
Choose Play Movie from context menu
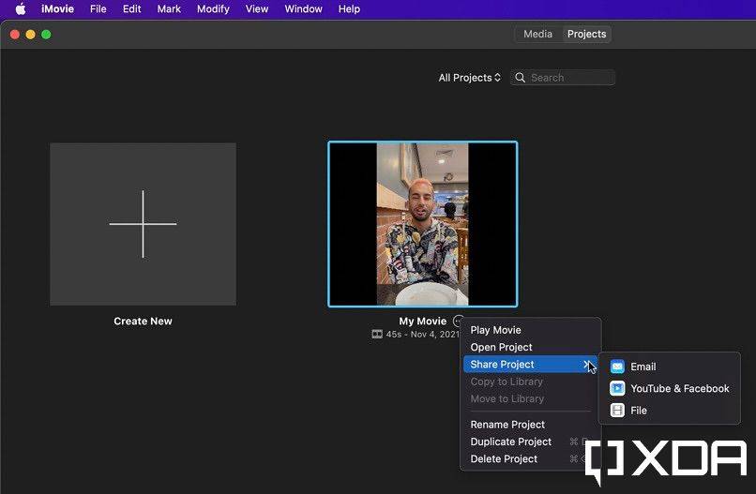[x=530, y=330]
